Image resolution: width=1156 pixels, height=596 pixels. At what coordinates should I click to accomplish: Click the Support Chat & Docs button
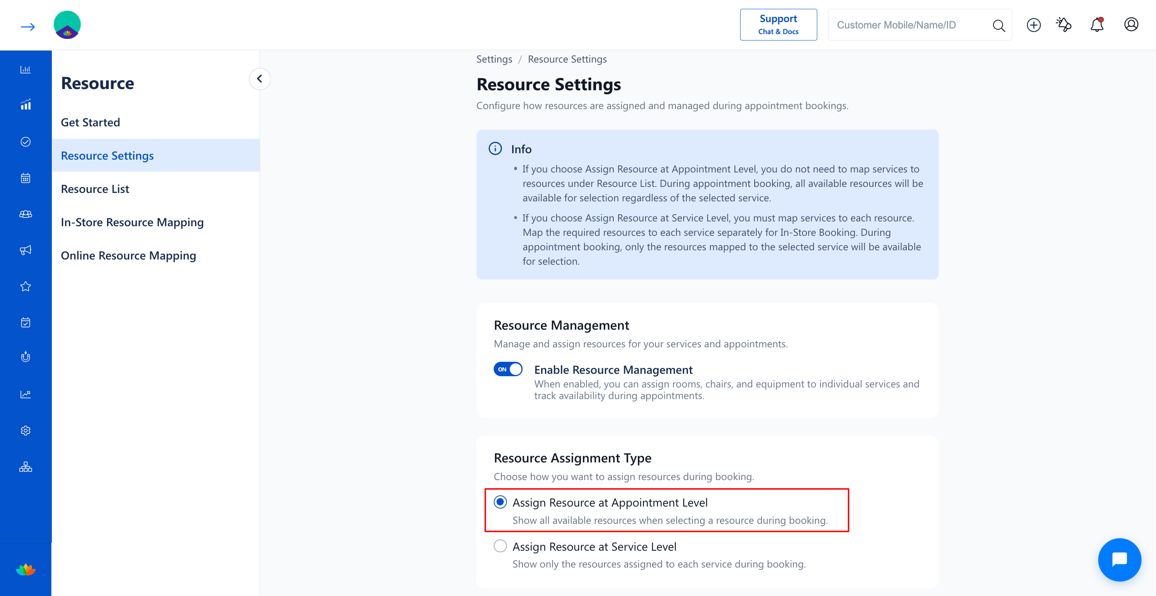(x=778, y=24)
